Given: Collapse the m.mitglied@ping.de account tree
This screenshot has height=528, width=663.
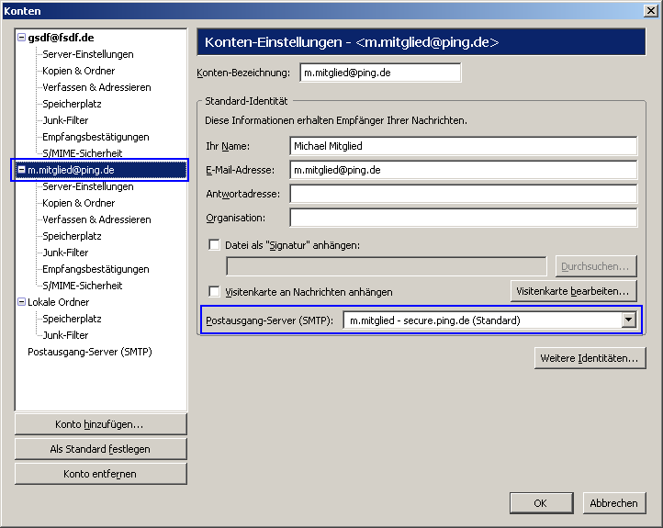Looking at the screenshot, I should pyautogui.click(x=21, y=170).
